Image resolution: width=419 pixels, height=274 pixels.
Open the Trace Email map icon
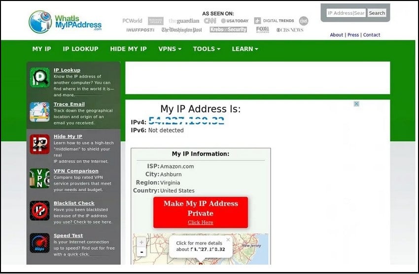click(39, 112)
